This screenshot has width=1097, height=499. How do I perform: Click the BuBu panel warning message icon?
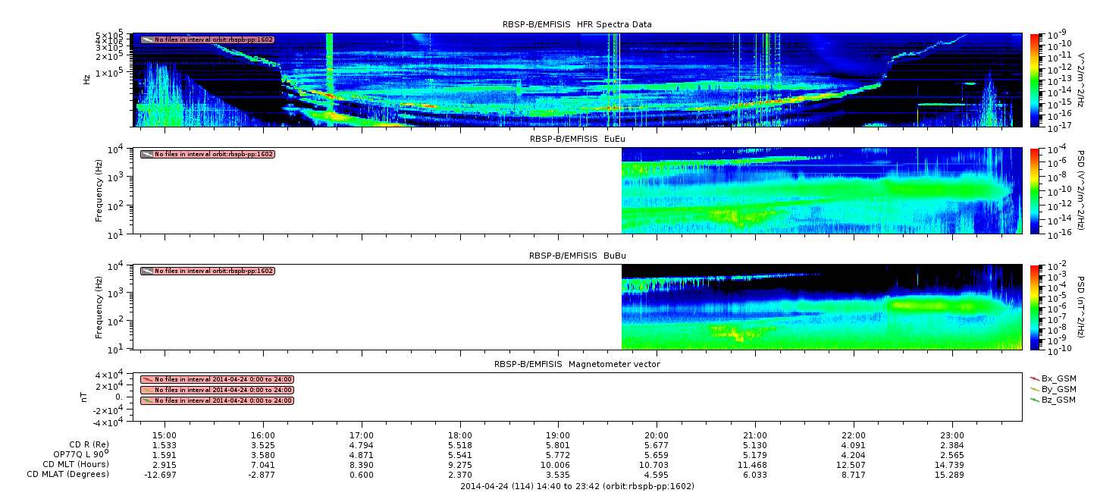[147, 271]
